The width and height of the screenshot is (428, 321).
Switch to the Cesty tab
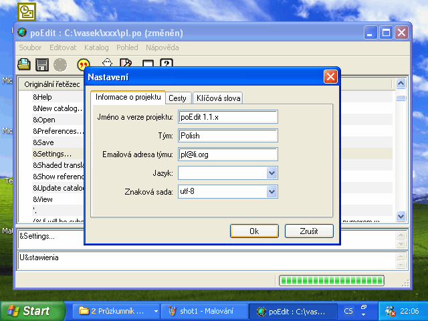178,98
